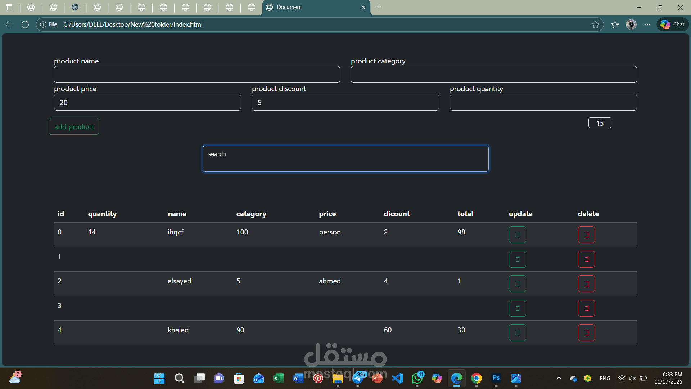The image size is (691, 389).
Task: Click the delete icon for khaled row
Action: [586, 333]
